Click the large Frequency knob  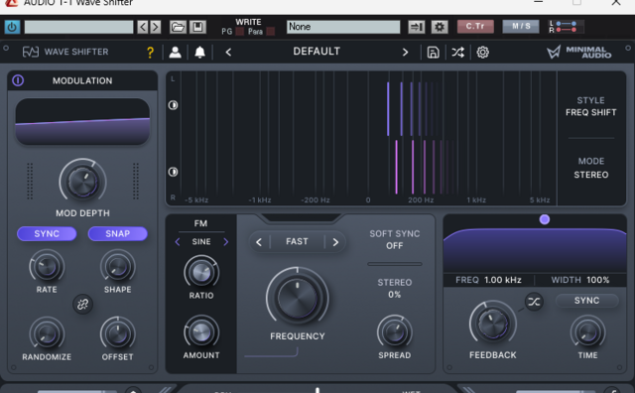[298, 298]
